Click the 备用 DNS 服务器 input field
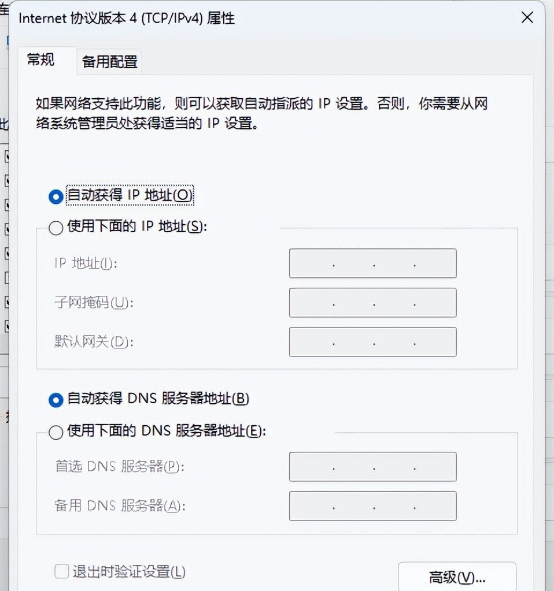 pos(372,506)
